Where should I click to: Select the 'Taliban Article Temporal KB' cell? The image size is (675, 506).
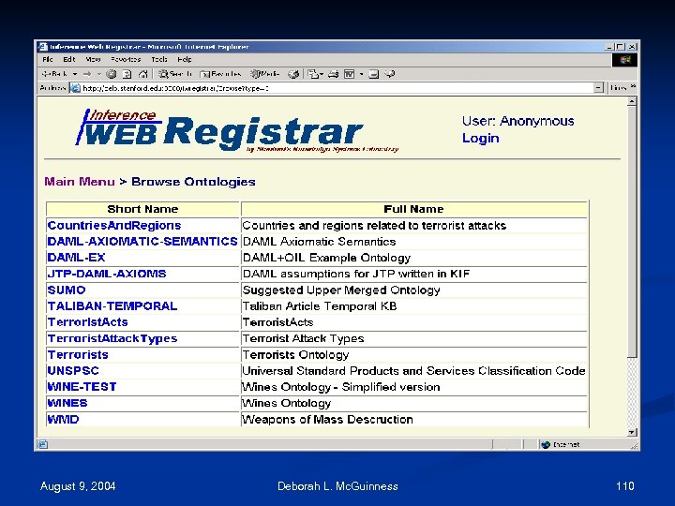413,306
